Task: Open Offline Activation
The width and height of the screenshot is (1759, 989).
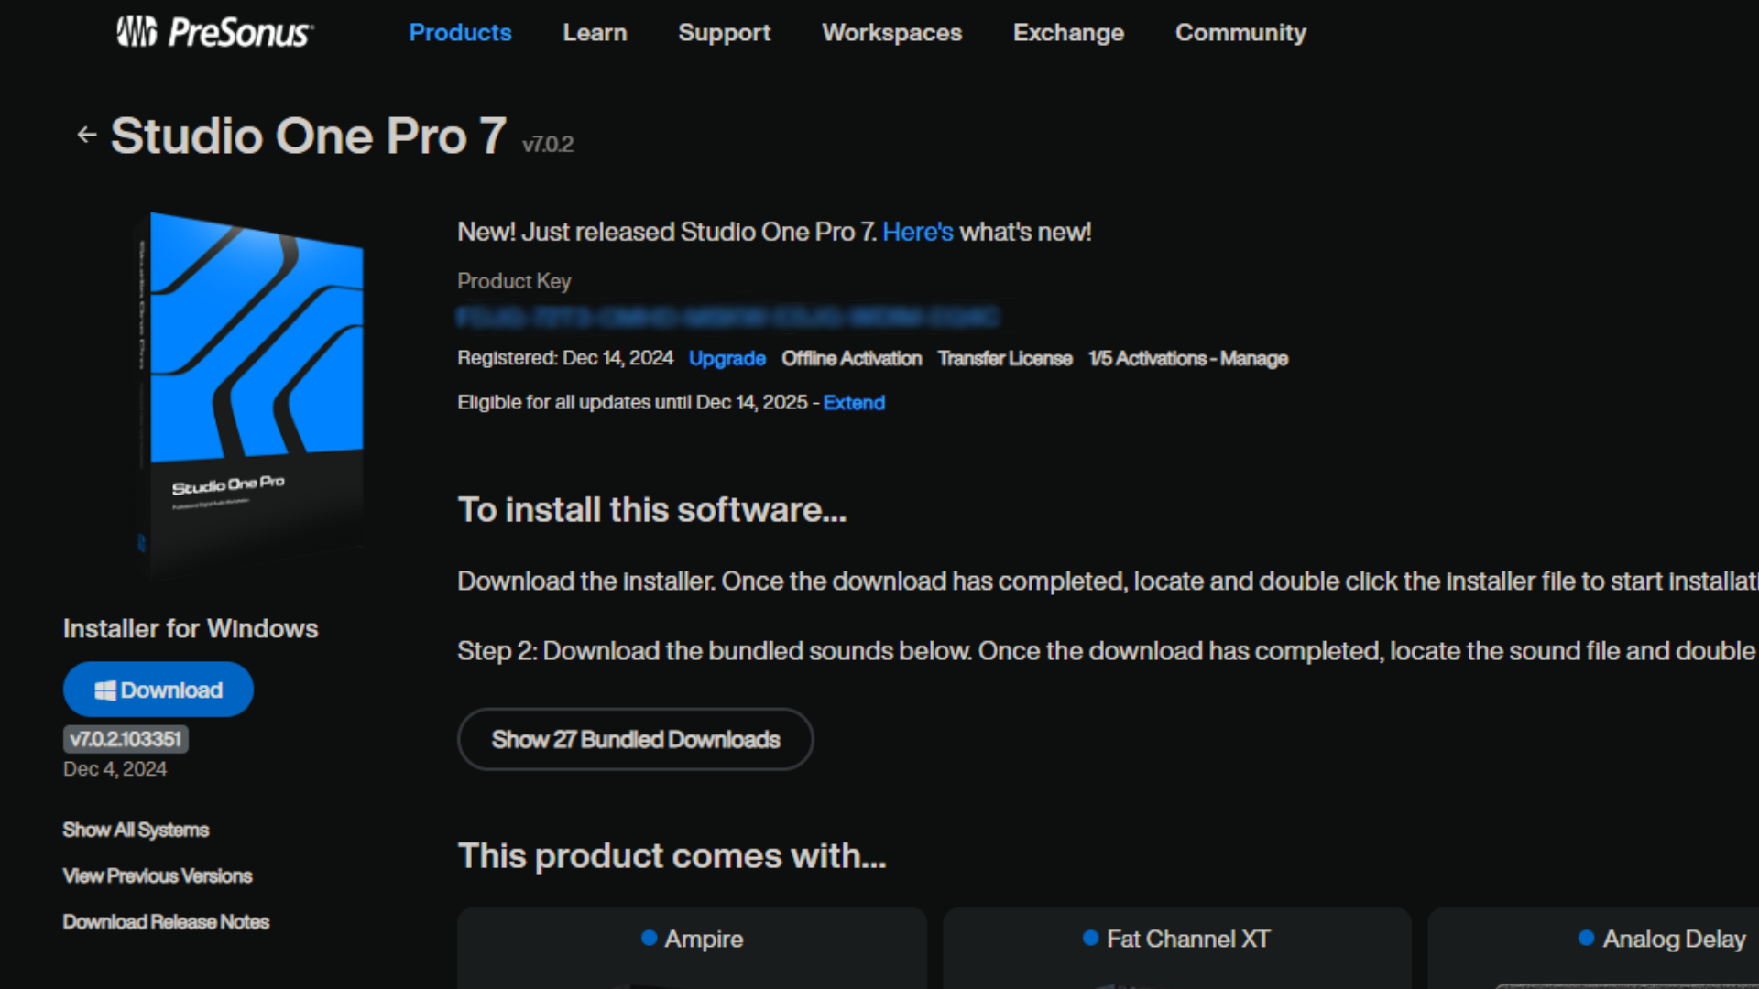Action: [851, 358]
